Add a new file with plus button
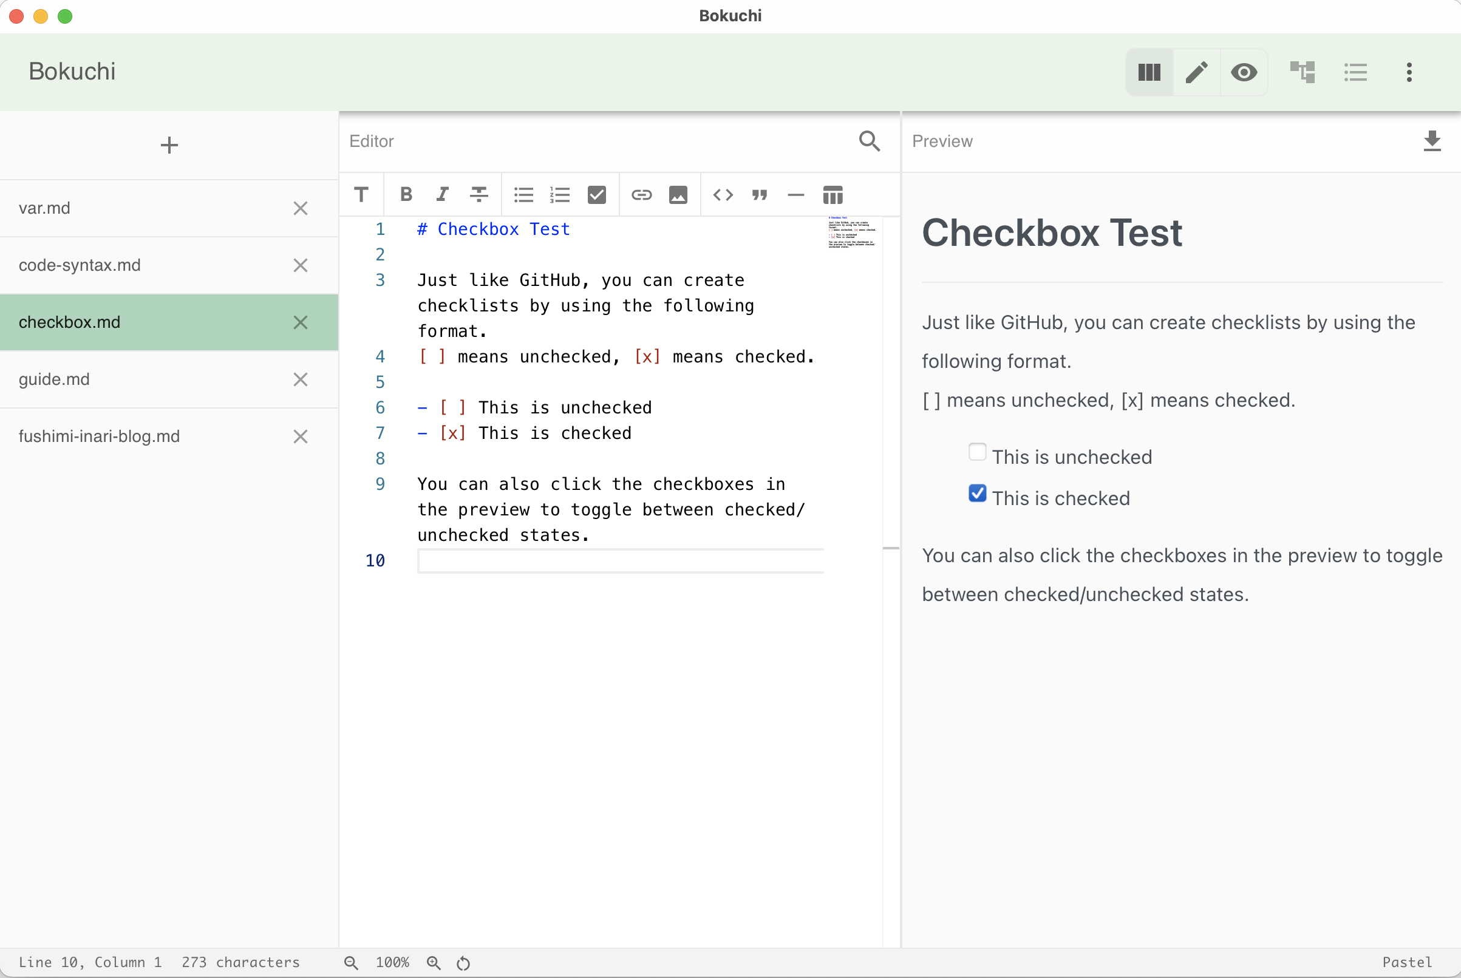Image resolution: width=1461 pixels, height=978 pixels. (x=169, y=145)
